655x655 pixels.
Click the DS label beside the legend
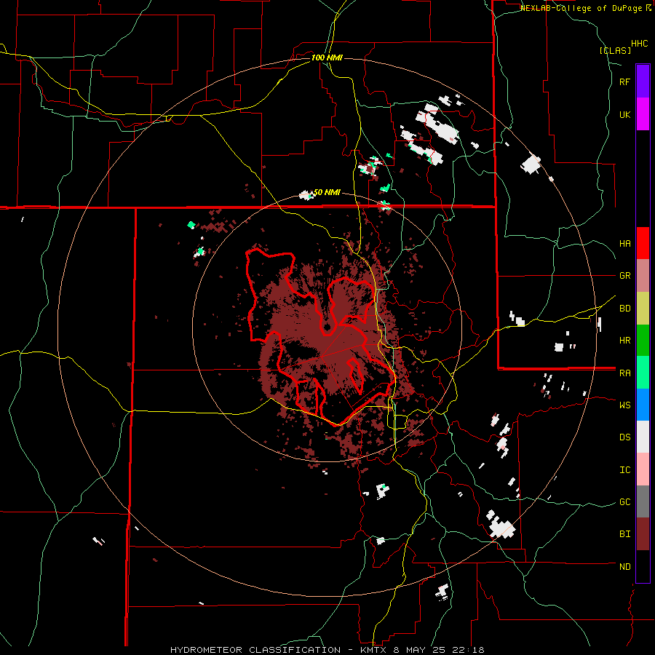click(x=624, y=437)
